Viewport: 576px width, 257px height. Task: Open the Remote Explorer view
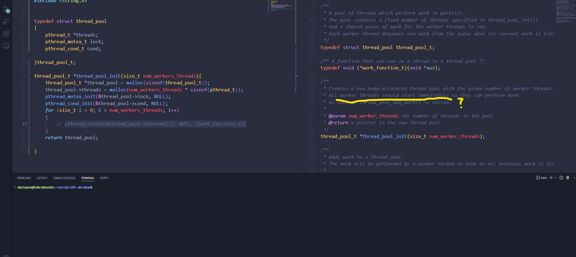[x=6, y=46]
